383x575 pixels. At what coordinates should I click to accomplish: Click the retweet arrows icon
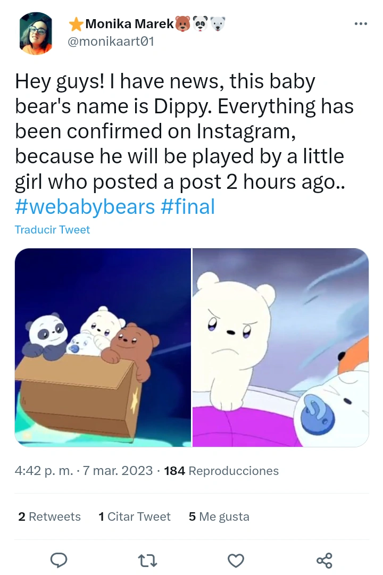147,560
